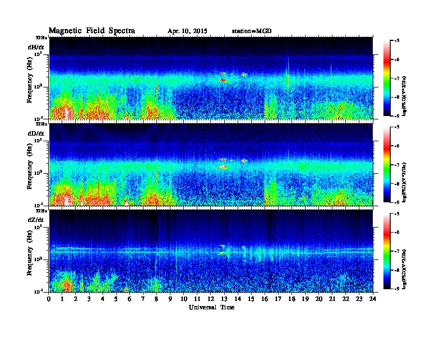
Task: Click the '-8' label on dZ/dt color bar
Action: point(397,270)
